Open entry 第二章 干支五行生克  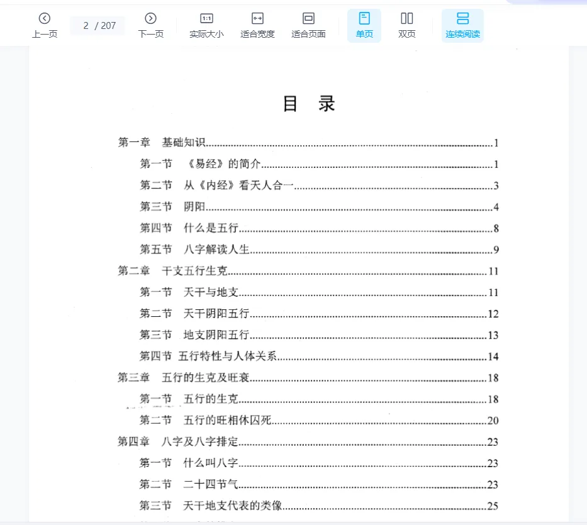point(308,270)
